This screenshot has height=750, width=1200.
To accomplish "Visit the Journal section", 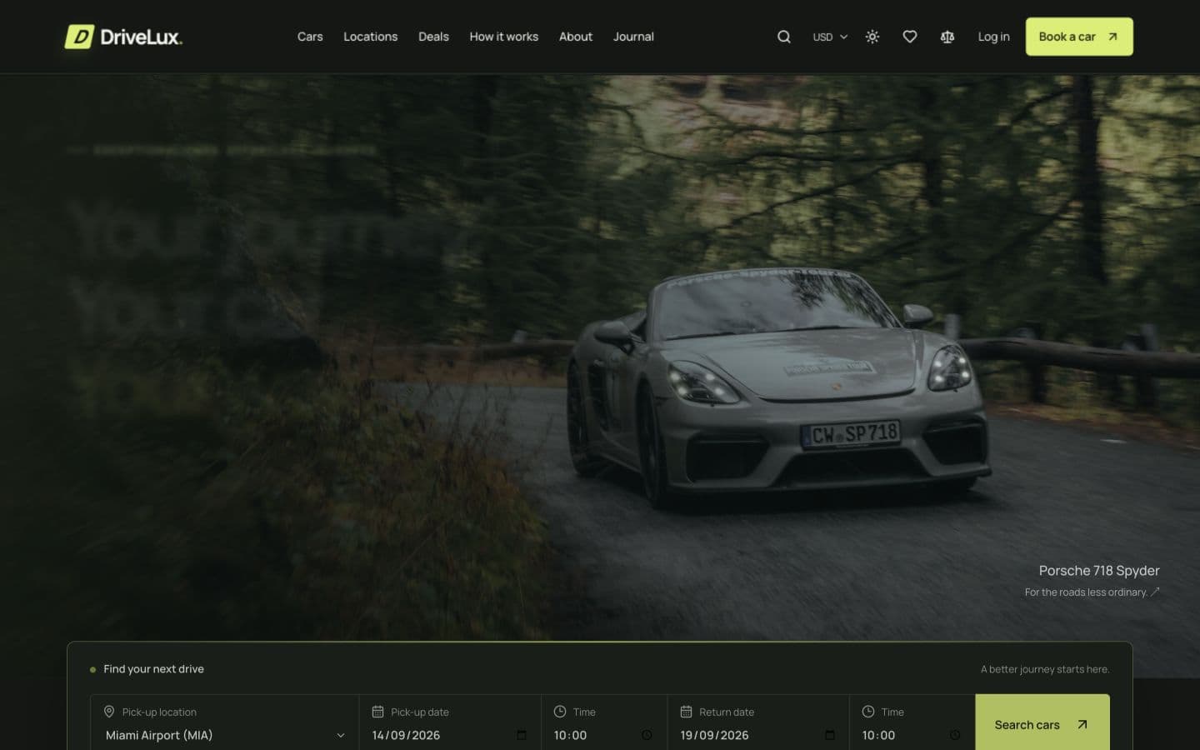I will click(x=633, y=37).
